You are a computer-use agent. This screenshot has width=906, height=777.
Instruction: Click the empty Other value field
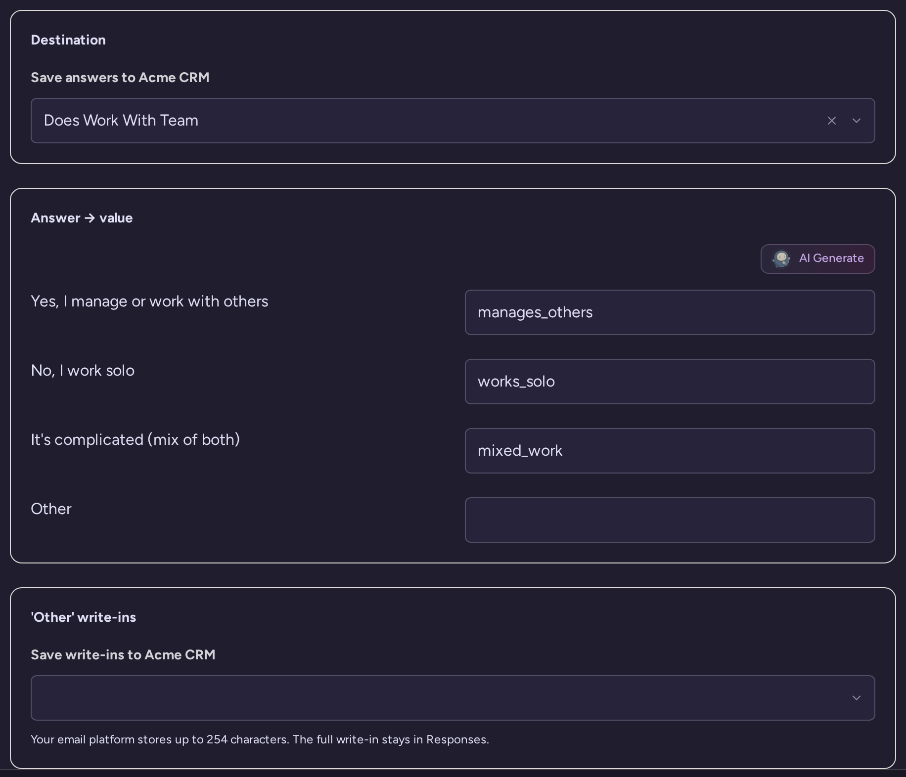(x=670, y=520)
